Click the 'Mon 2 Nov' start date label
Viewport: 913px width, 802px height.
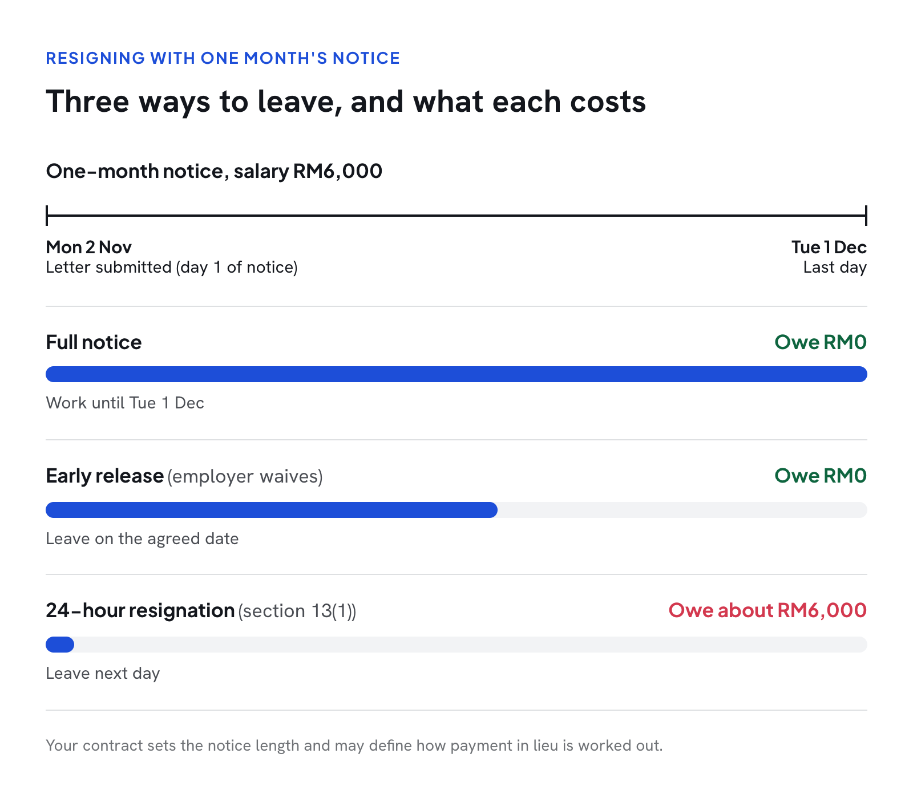coord(88,247)
